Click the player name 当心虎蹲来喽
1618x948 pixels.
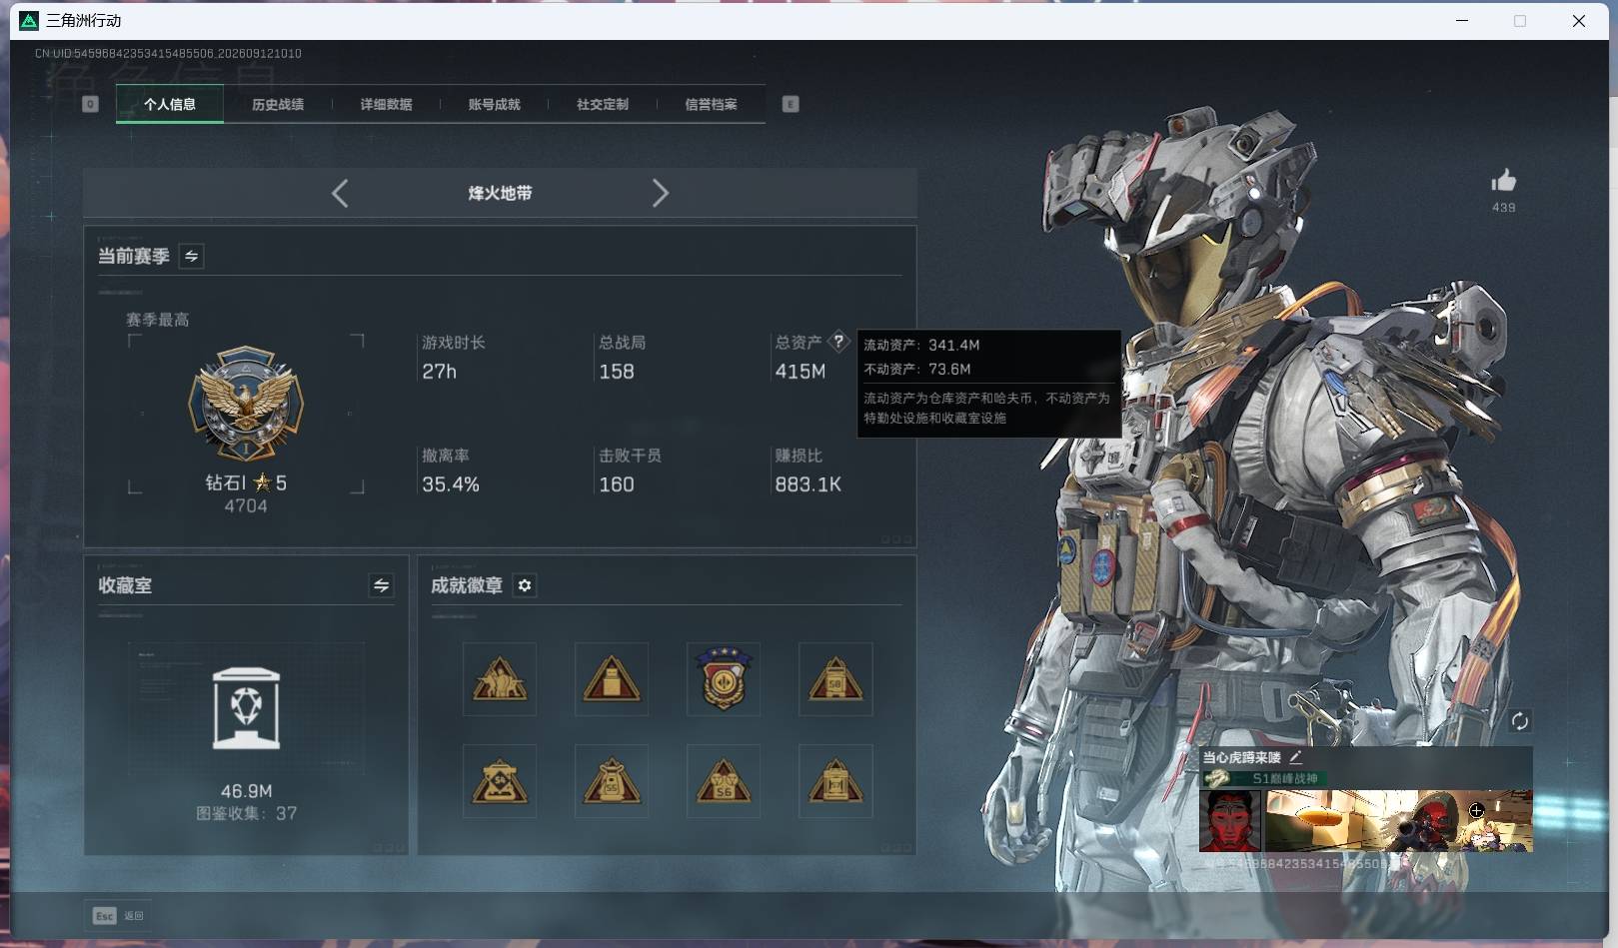click(x=1241, y=758)
